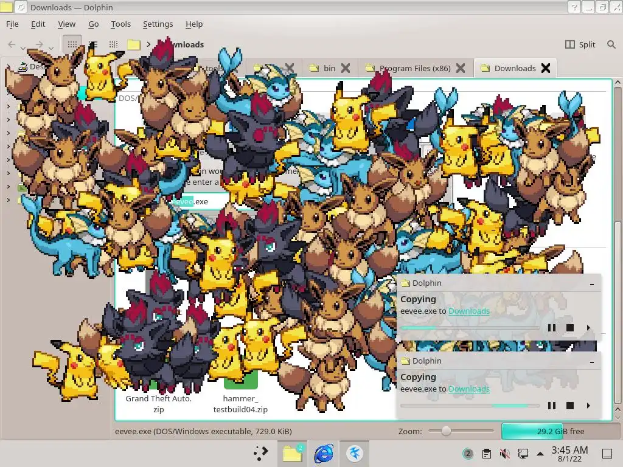This screenshot has height=467, width=623.
Task: Open the search magnifier in toolbar
Action: tap(611, 44)
